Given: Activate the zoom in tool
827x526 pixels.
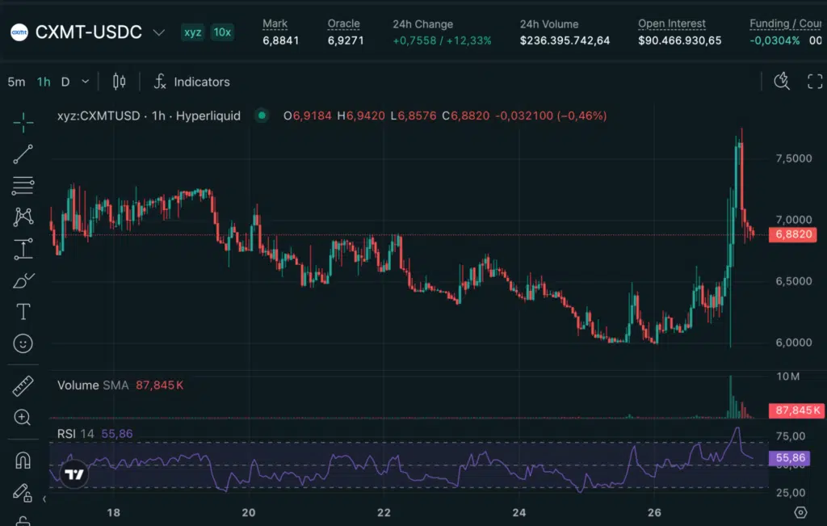Looking at the screenshot, I should coord(22,417).
